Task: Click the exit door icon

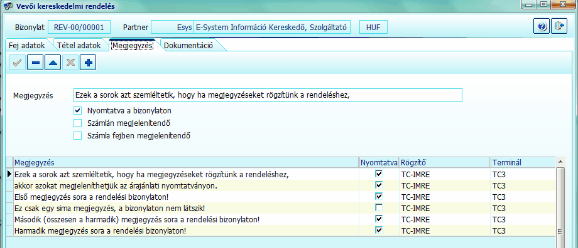Action: click(559, 26)
